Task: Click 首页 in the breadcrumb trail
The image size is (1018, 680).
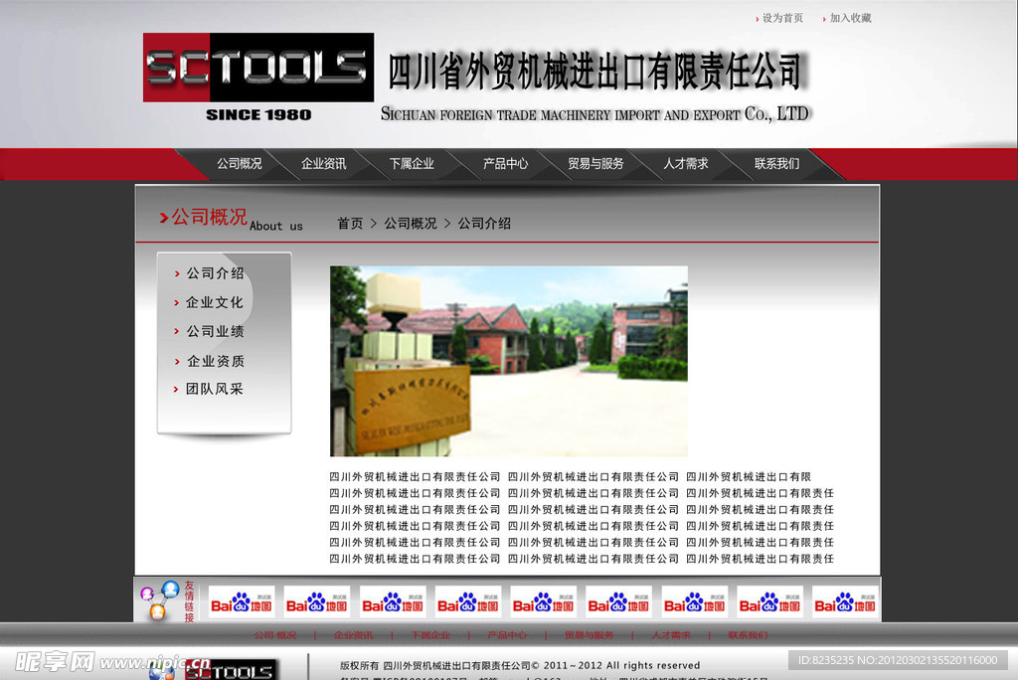Action: click(348, 223)
